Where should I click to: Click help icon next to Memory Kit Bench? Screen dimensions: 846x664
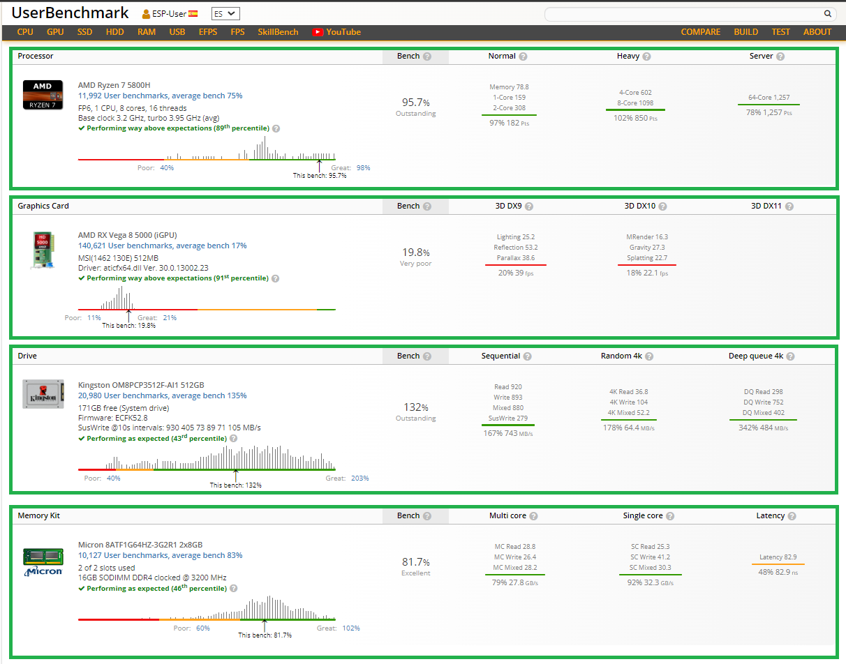427,516
